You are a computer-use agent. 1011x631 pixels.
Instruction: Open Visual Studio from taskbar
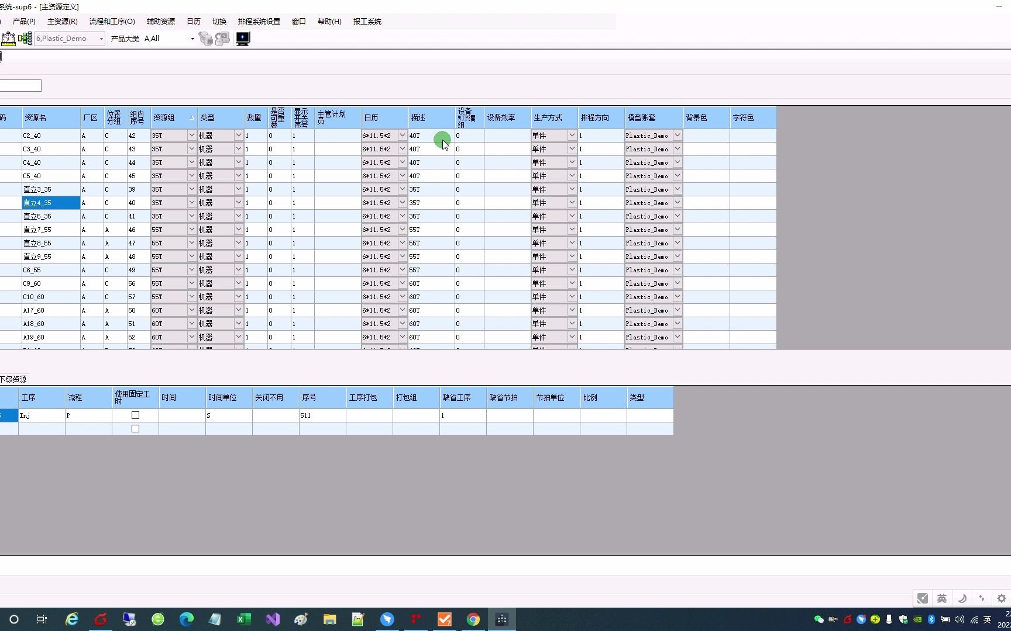pyautogui.click(x=272, y=619)
